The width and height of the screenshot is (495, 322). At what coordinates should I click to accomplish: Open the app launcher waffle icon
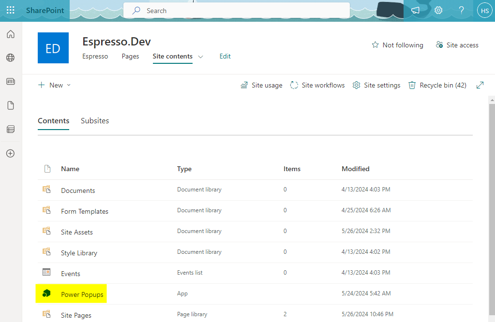click(x=11, y=10)
